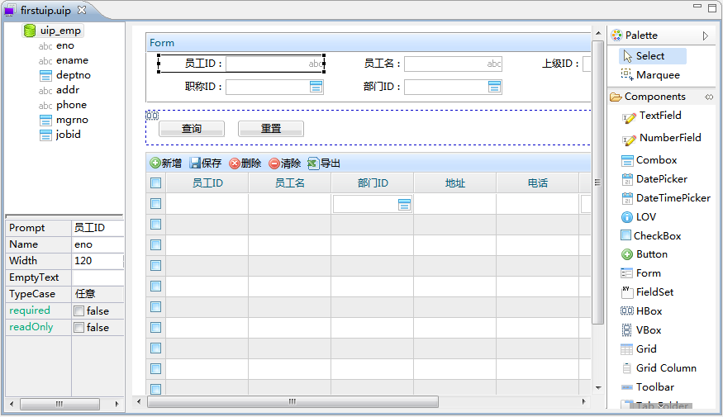Toggle the readOnly checkbox

(x=78, y=328)
